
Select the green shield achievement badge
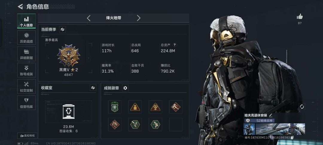tap(115, 107)
